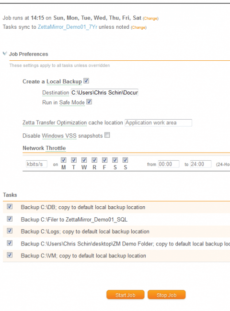This screenshot has width=230, height=311.
Task: Click the Start Job button
Action: click(x=126, y=295)
